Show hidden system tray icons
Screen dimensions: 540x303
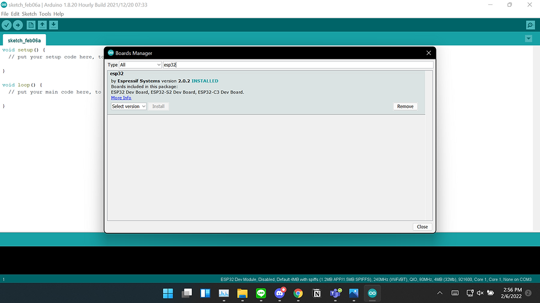(440, 293)
